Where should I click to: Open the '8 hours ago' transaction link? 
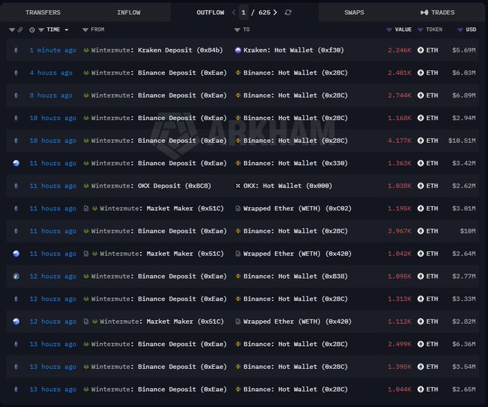[51, 95]
